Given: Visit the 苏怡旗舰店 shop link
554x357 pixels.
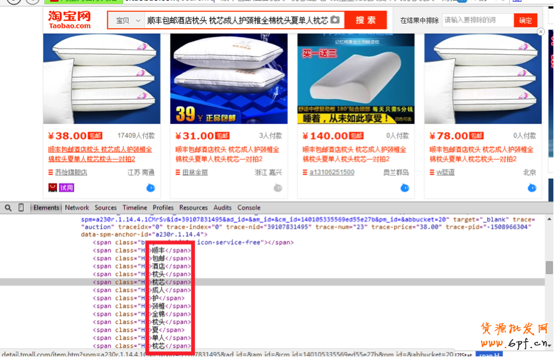Looking at the screenshot, I should pyautogui.click(x=71, y=172).
